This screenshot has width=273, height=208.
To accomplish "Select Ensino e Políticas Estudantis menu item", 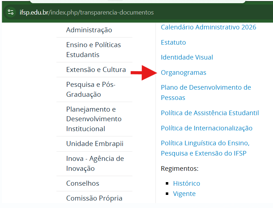I will (93, 50).
